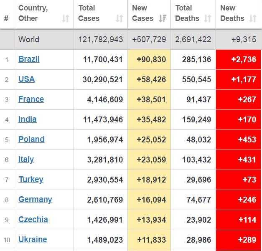This screenshot has width=262, height=251.
Task: Sort table by Country column arrows icon
Action: [x=66, y=18]
